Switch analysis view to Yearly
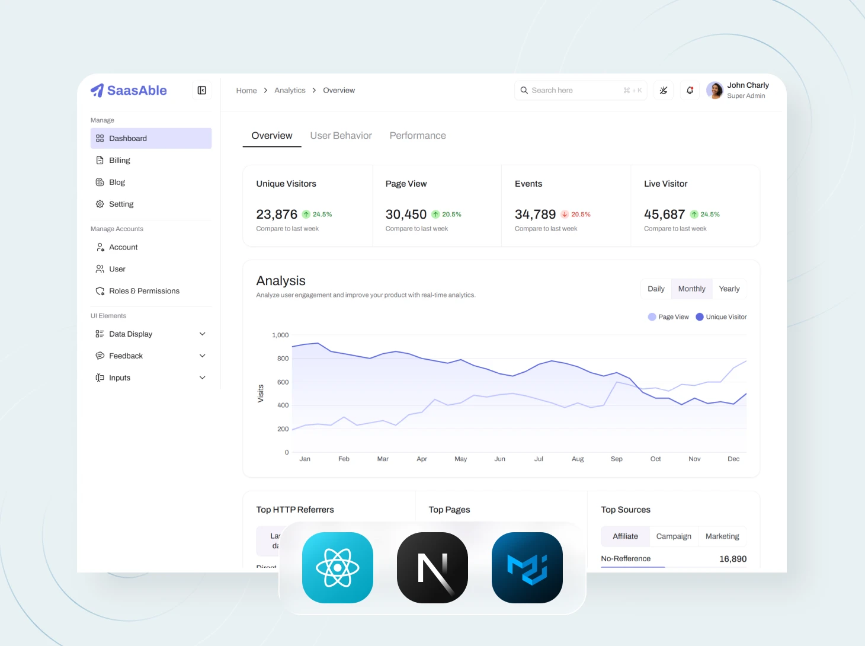 [729, 289]
